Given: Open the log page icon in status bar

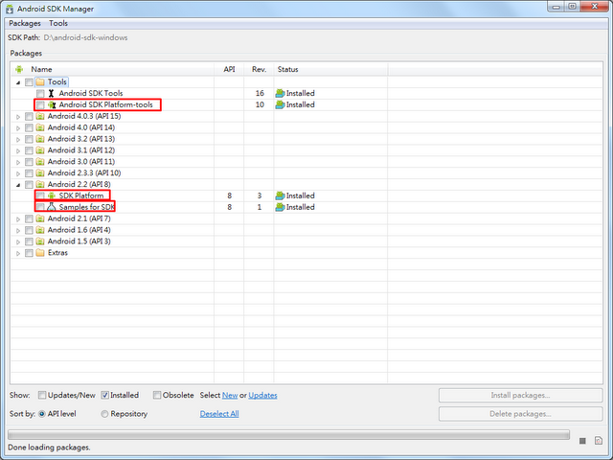Looking at the screenshot, I should click(x=599, y=441).
